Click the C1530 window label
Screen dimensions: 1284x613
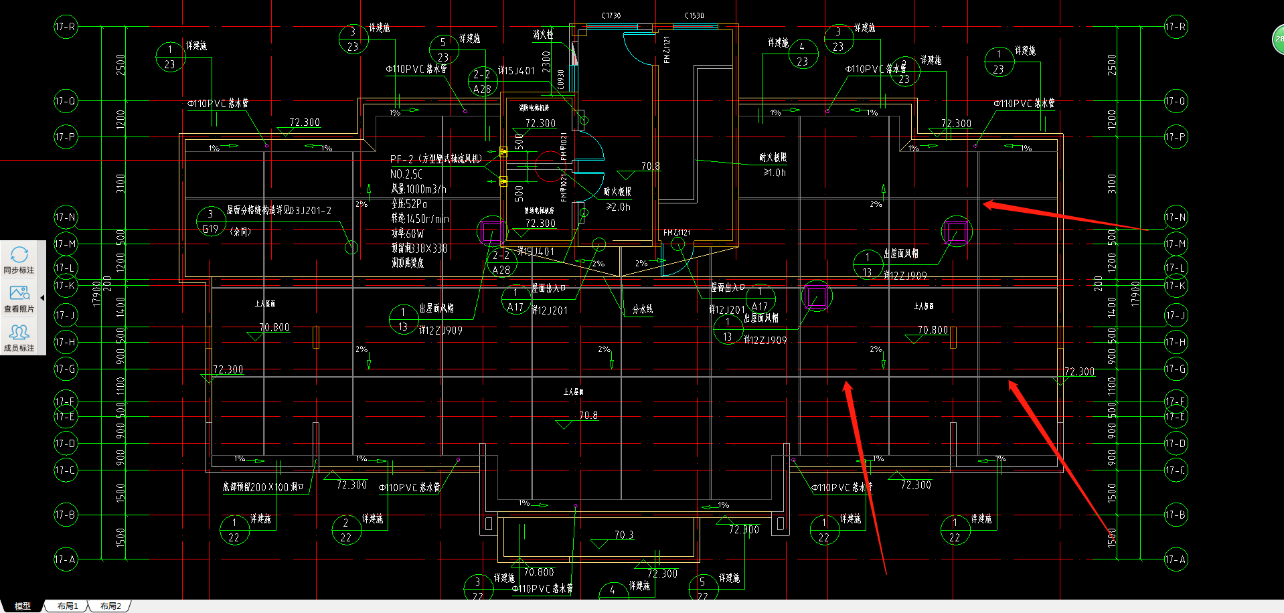click(694, 15)
